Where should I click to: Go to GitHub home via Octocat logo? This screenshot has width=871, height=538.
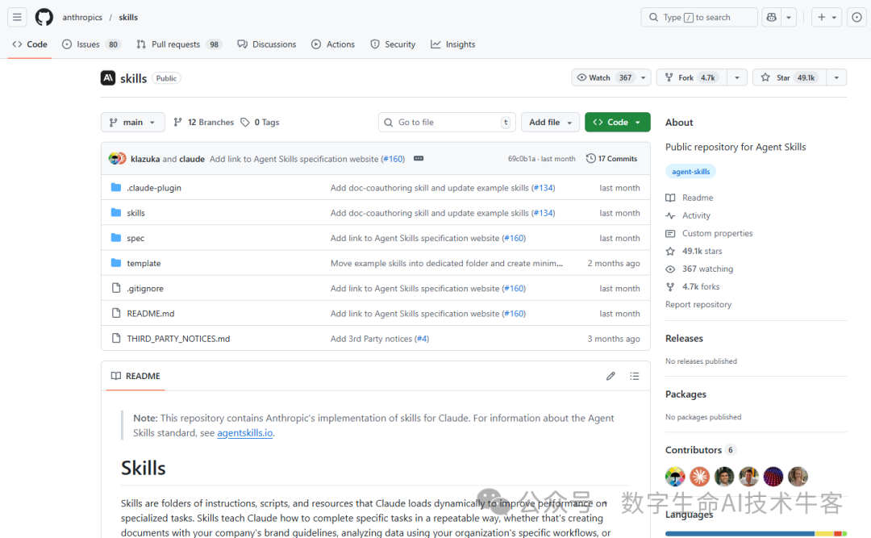click(44, 17)
